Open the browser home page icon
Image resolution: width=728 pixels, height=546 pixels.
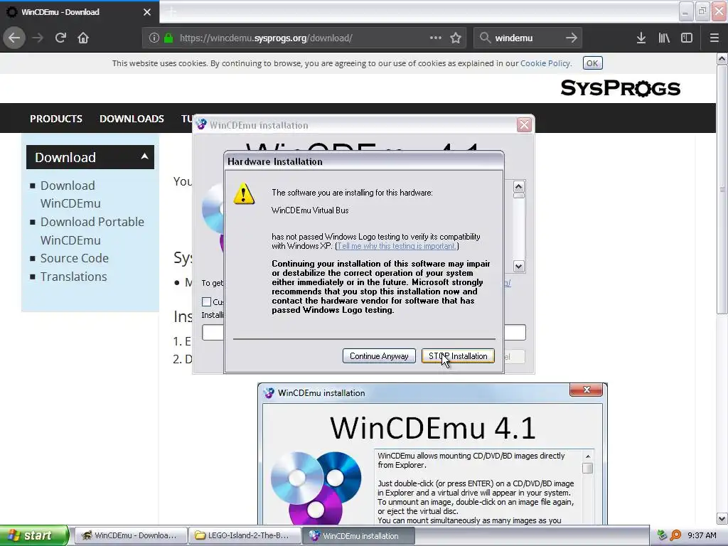point(83,38)
